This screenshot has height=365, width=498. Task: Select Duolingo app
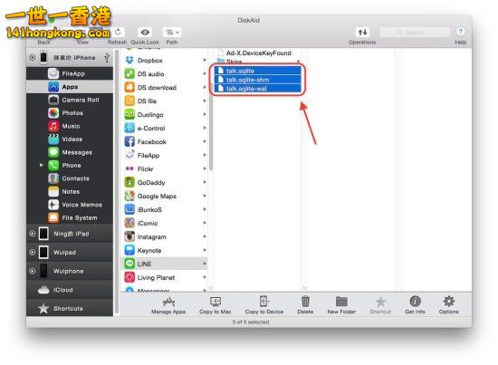pyautogui.click(x=165, y=115)
